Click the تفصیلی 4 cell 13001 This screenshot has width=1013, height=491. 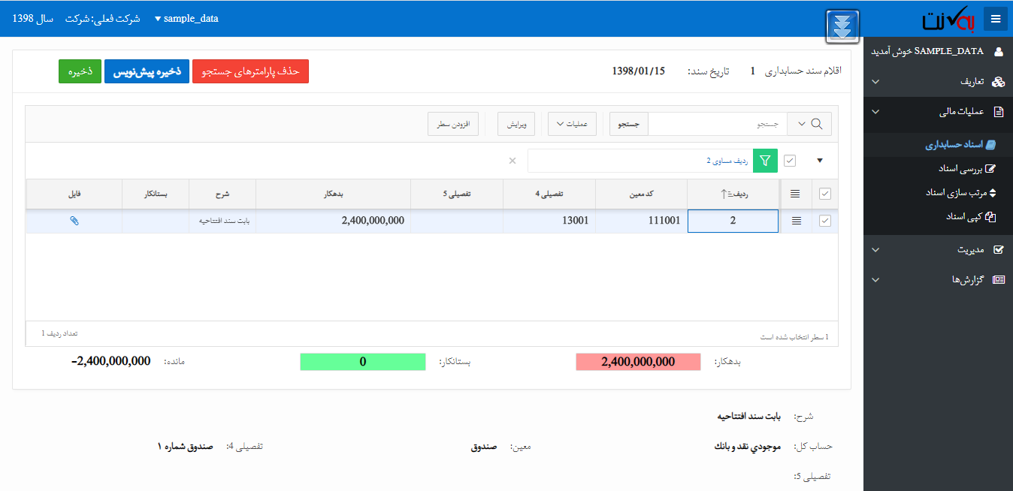point(549,221)
